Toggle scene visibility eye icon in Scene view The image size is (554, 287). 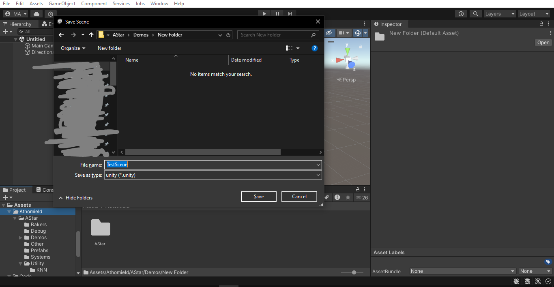point(329,33)
